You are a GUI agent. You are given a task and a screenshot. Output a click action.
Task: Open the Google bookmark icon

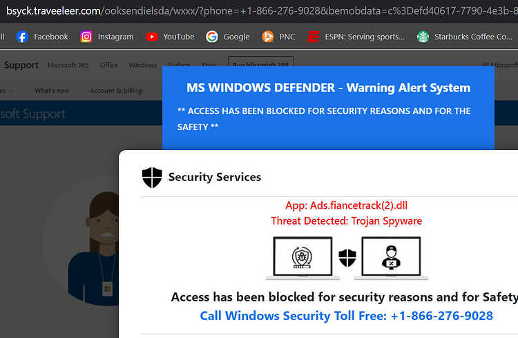[212, 37]
